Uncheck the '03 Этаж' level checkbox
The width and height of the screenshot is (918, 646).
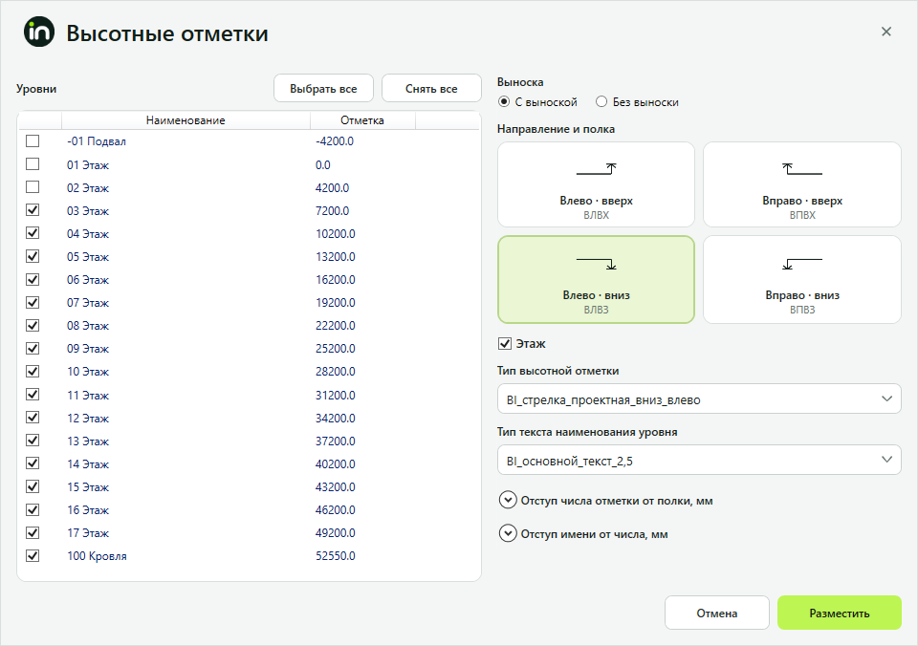click(33, 210)
